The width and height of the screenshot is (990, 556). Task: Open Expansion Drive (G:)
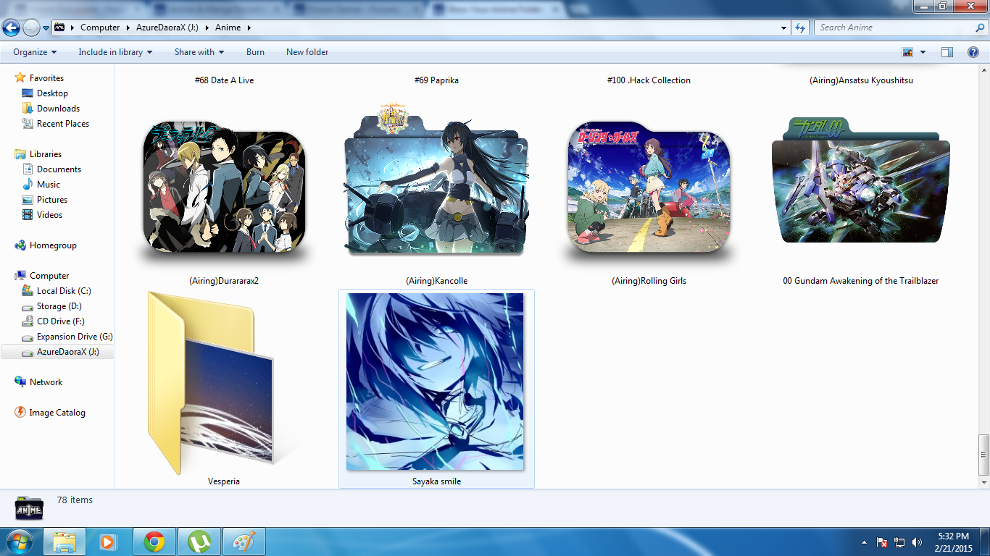click(75, 337)
